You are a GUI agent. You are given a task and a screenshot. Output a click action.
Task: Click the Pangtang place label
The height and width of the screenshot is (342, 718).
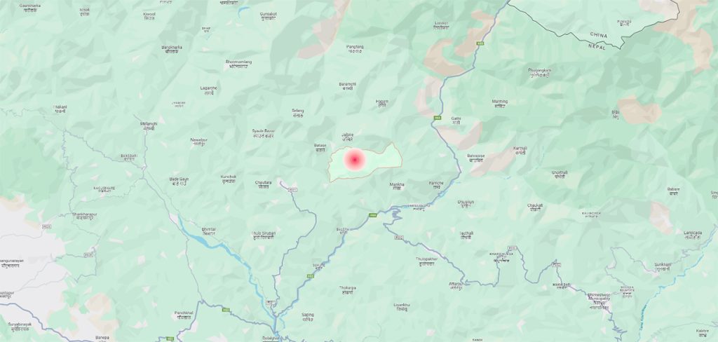tap(355, 48)
